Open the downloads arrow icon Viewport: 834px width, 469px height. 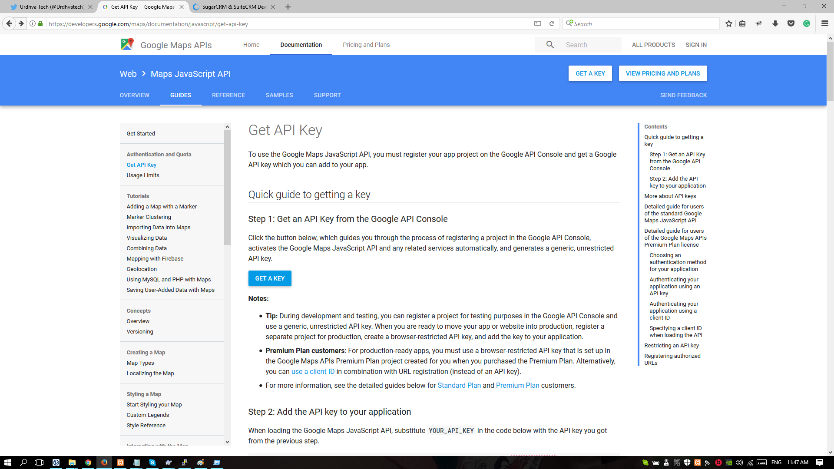pos(775,23)
